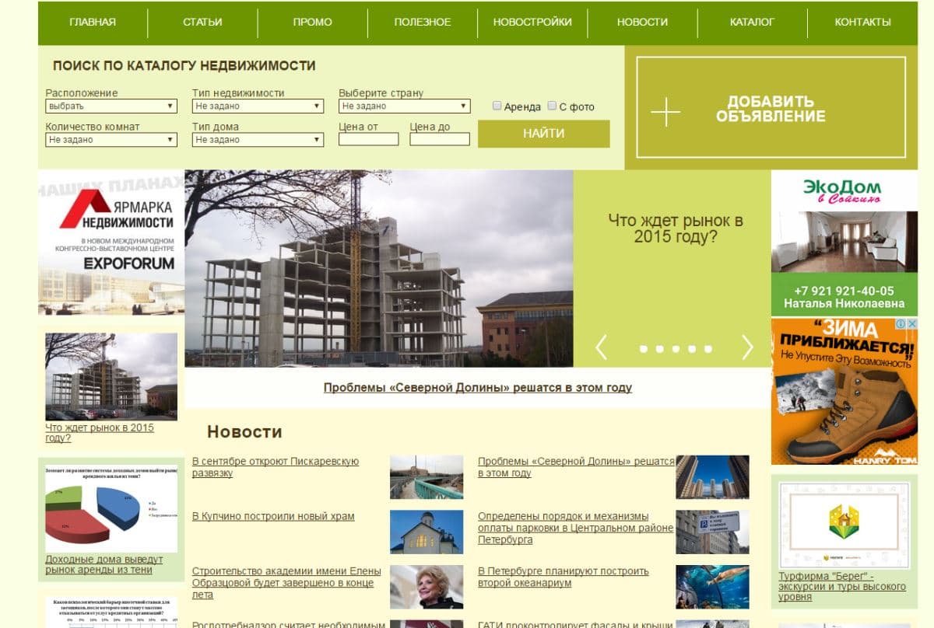The width and height of the screenshot is (934, 628).
Task: Click the plus icon for adding listing
Action: (x=665, y=113)
